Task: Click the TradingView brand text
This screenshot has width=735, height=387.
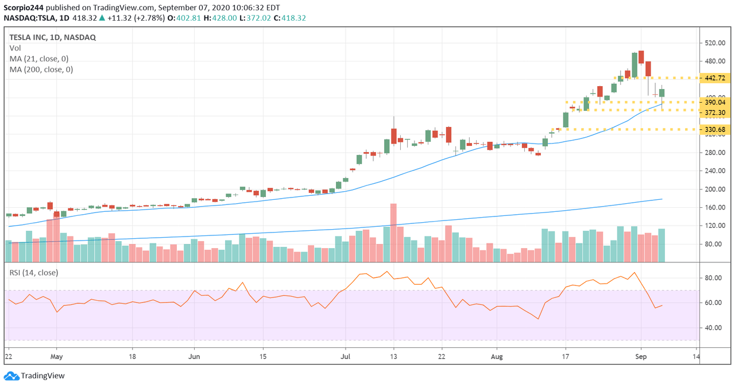Action: coord(43,376)
